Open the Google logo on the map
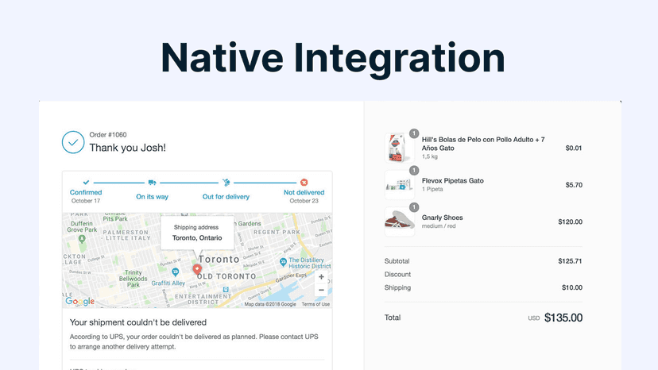This screenshot has width=658, height=370. point(79,301)
